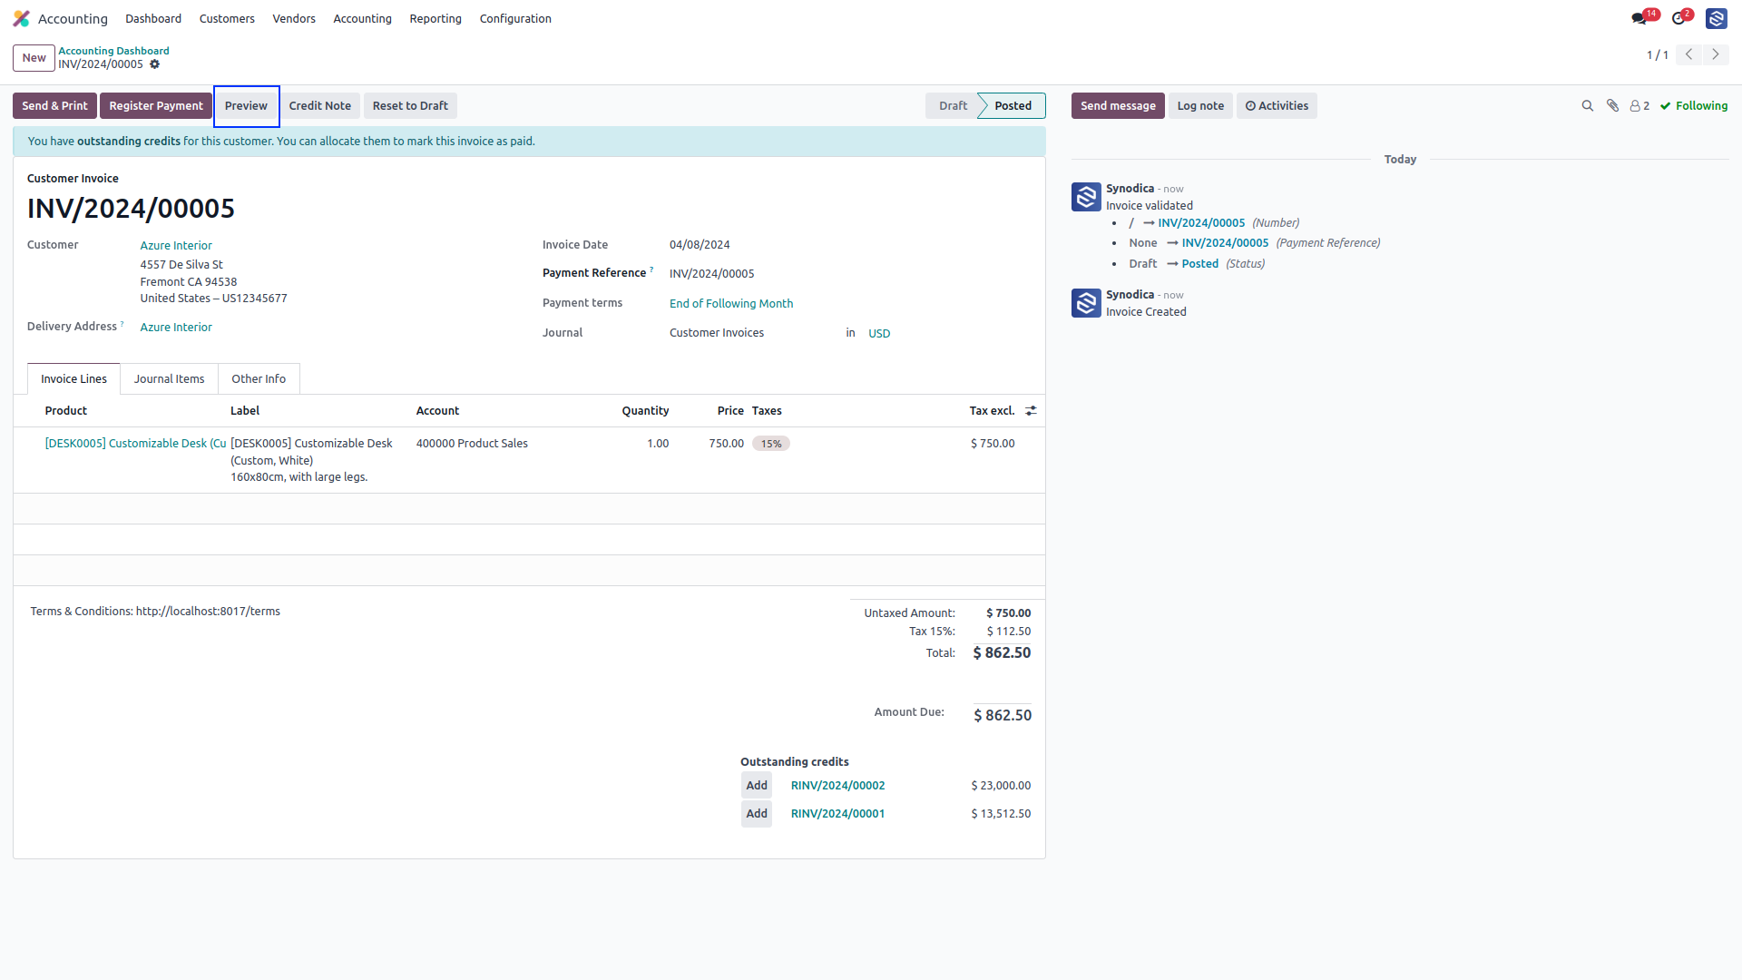Click 400000 Product Sales account cell
1742x980 pixels.
click(472, 444)
